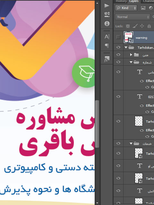Click the مشاوره heading on canvas
154x205 pixels.
45,118
